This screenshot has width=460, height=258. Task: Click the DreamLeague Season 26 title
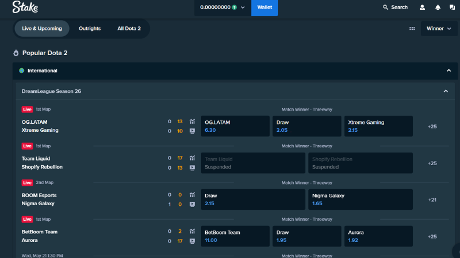[51, 91]
